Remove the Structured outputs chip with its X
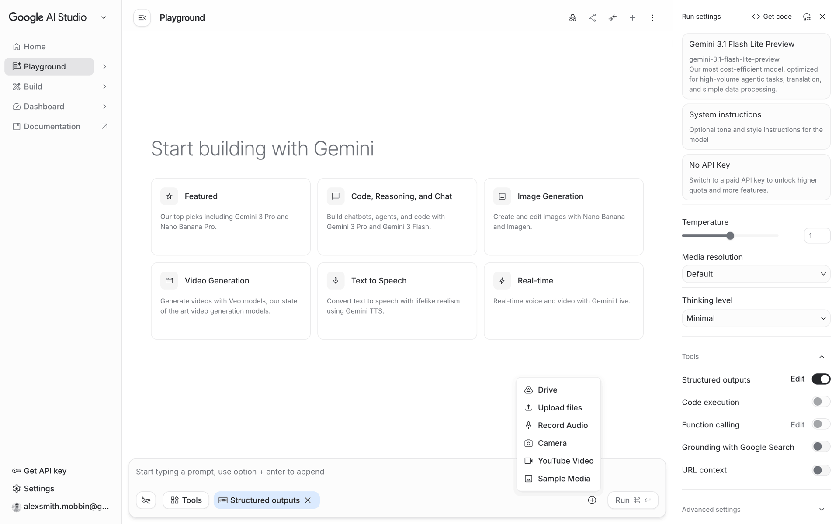839x524 pixels. (x=308, y=500)
